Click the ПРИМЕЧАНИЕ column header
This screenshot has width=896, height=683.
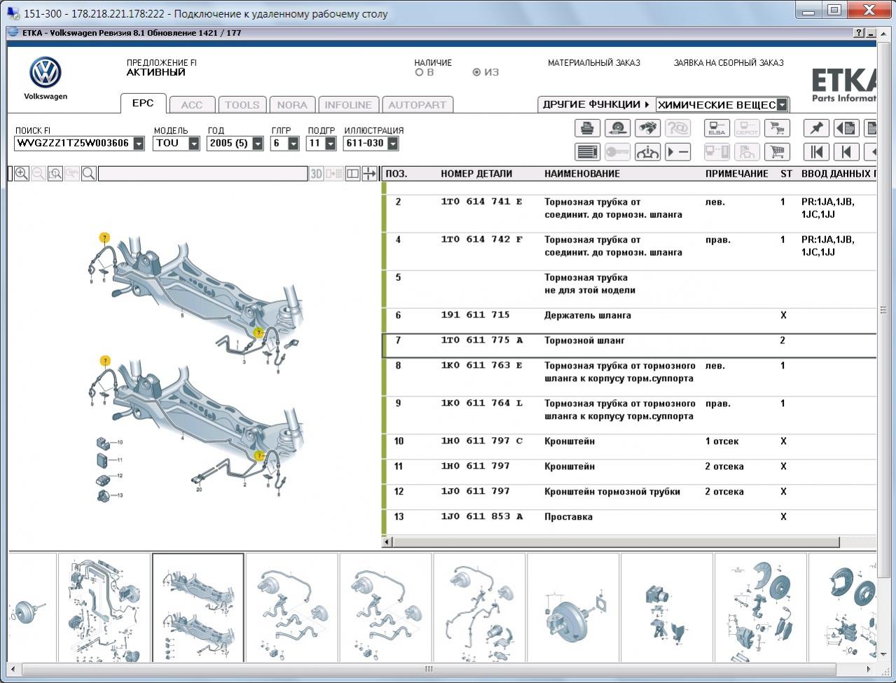point(737,174)
